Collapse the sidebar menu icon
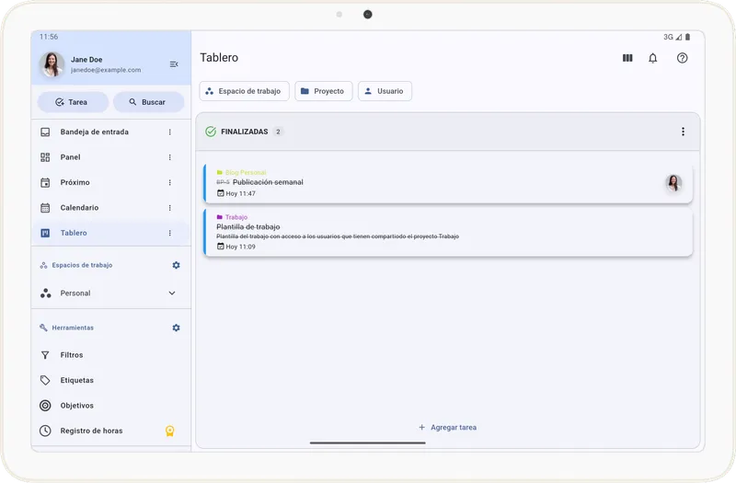736x483 pixels. click(174, 64)
